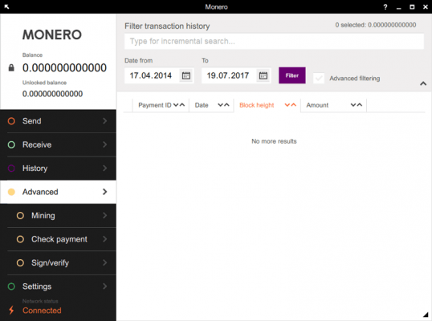Collapse the filter panel with up chevron

[x=423, y=83]
